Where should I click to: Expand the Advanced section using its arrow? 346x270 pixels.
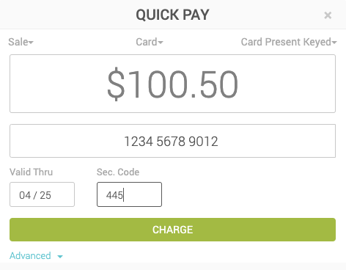point(60,257)
